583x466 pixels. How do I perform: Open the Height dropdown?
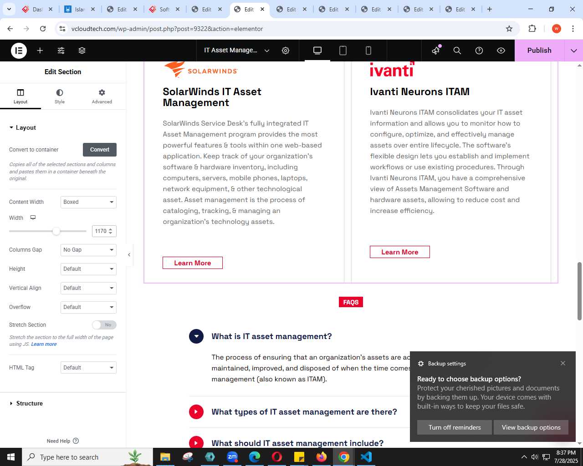pos(88,269)
